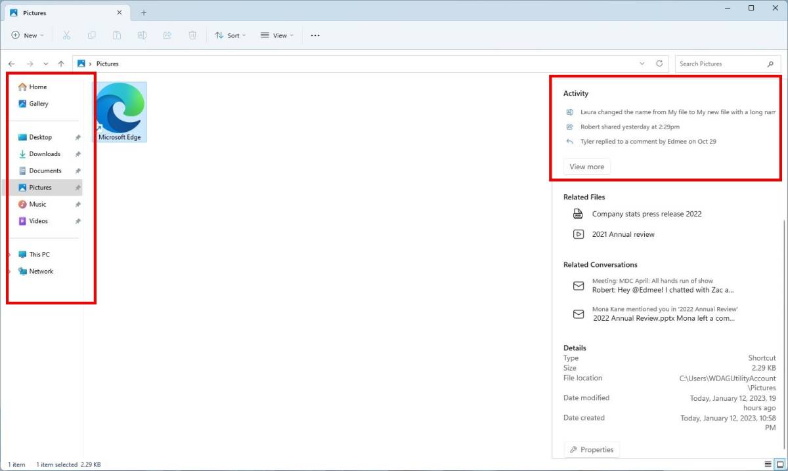Viewport: 788px width, 471px height.
Task: Open the New dropdown menu
Action: point(28,35)
